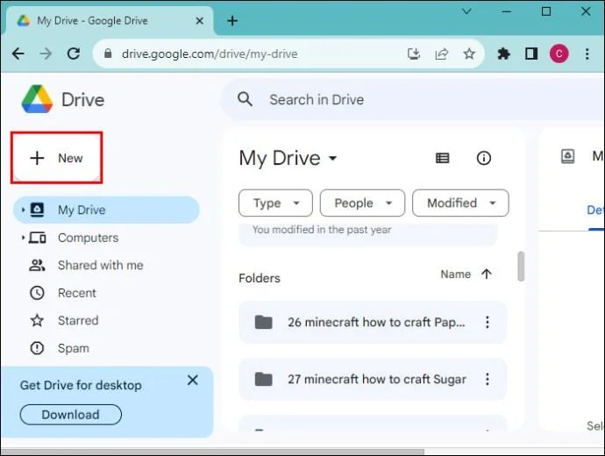
Task: Click the browser forward arrow
Action: (46, 53)
